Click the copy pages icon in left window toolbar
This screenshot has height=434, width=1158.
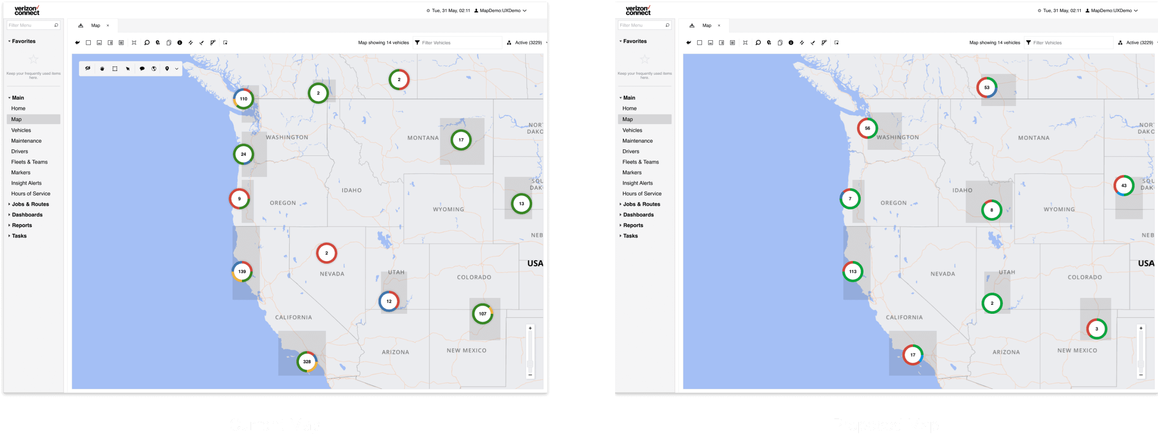[169, 42]
